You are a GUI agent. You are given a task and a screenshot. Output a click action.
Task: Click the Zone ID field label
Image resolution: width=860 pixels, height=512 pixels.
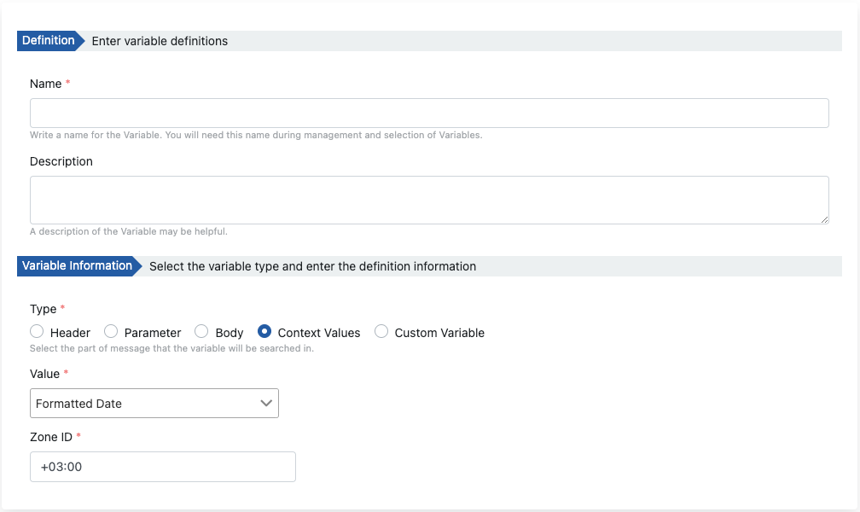[x=50, y=437]
